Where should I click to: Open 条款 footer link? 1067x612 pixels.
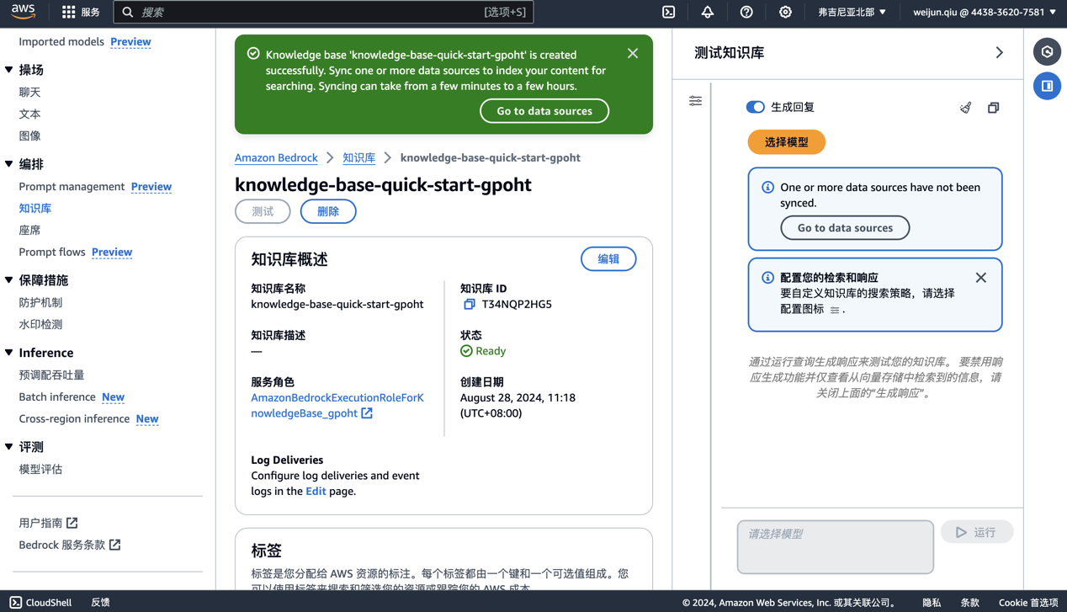pos(970,602)
